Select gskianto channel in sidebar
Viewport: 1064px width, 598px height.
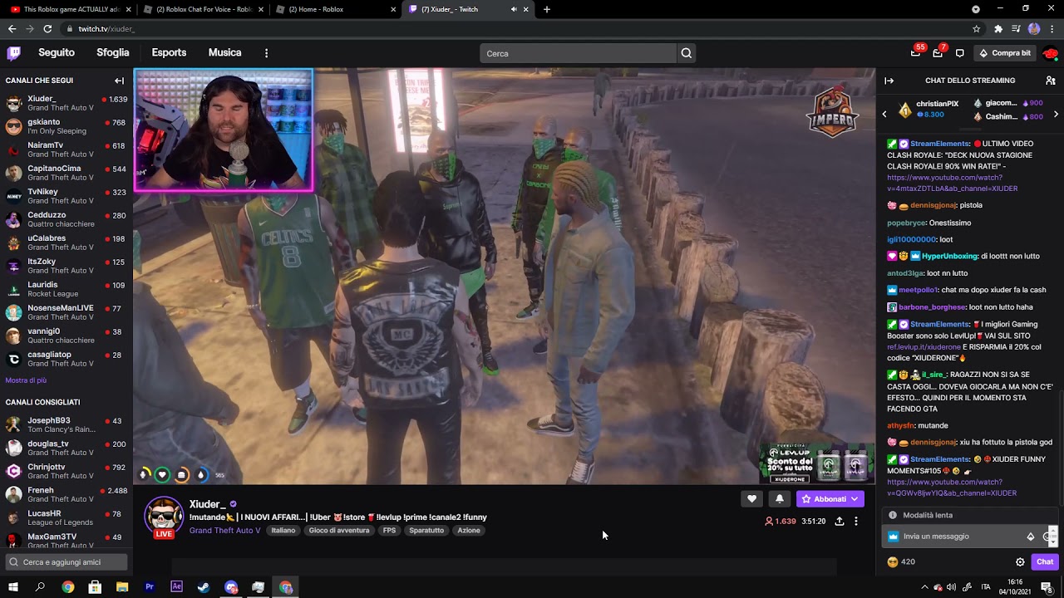[x=66, y=126]
